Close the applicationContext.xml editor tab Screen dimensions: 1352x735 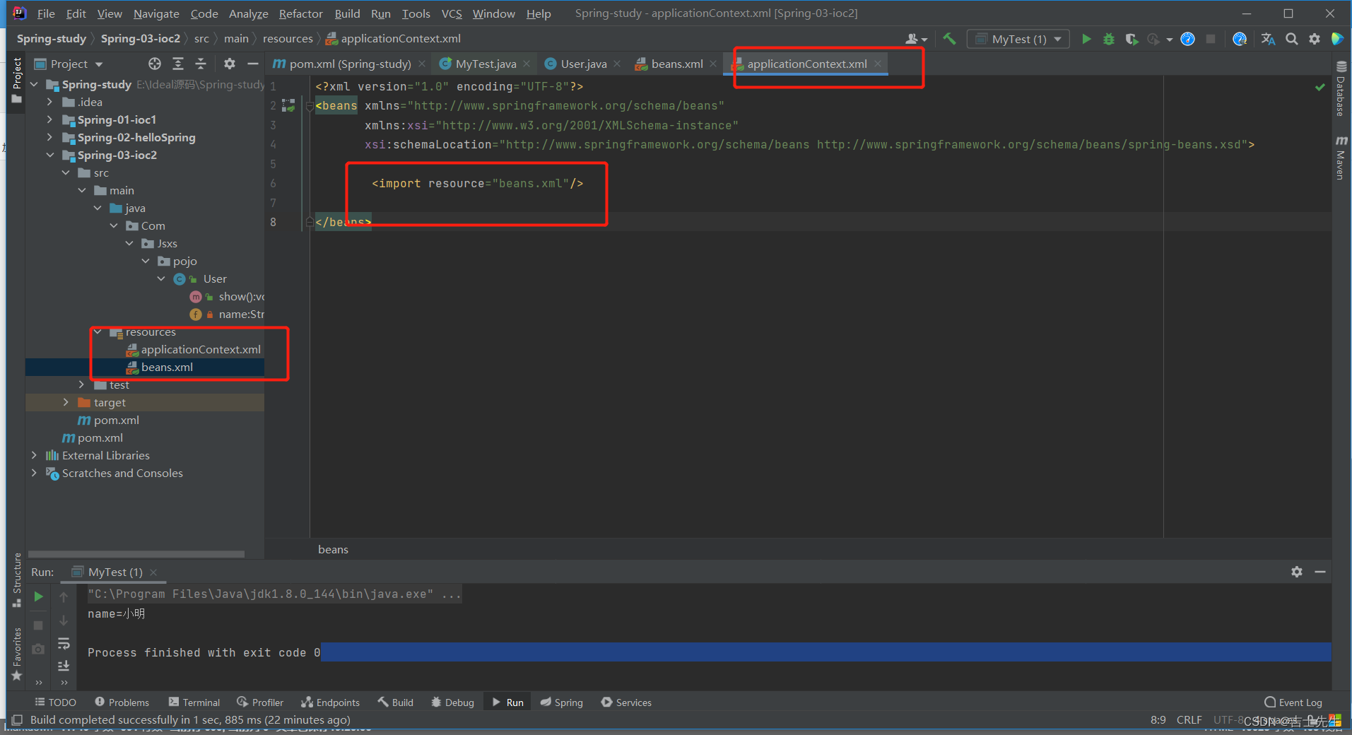coord(878,64)
